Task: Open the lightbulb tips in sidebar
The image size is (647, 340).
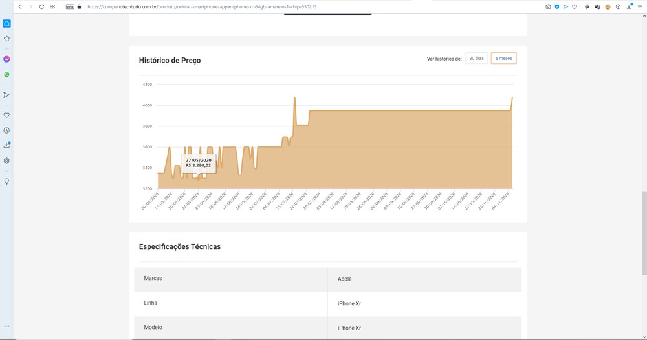Action: pos(6,181)
